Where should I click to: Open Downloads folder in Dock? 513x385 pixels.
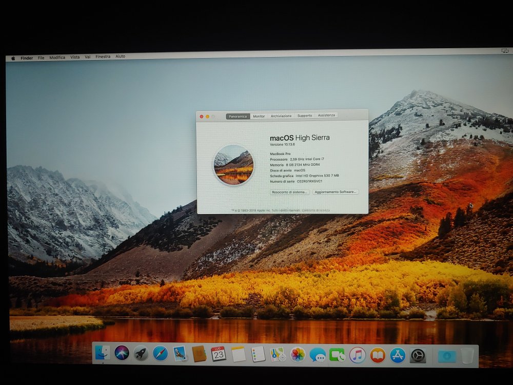click(x=447, y=356)
